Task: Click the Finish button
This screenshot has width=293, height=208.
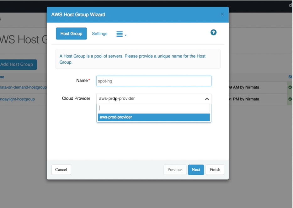Action: pyautogui.click(x=215, y=170)
